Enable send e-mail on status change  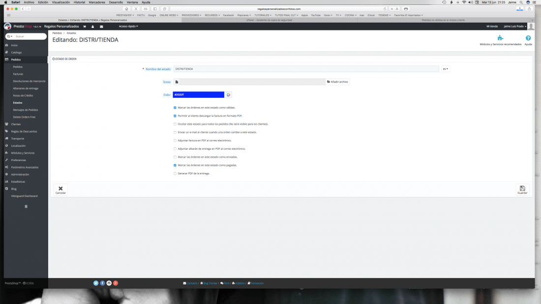tap(175, 132)
